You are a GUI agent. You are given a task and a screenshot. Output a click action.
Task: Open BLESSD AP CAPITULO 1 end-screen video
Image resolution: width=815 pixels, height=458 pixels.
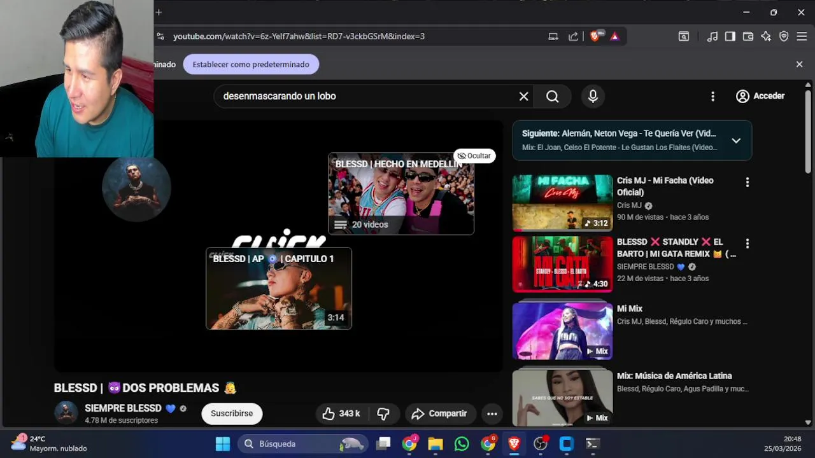tap(279, 288)
